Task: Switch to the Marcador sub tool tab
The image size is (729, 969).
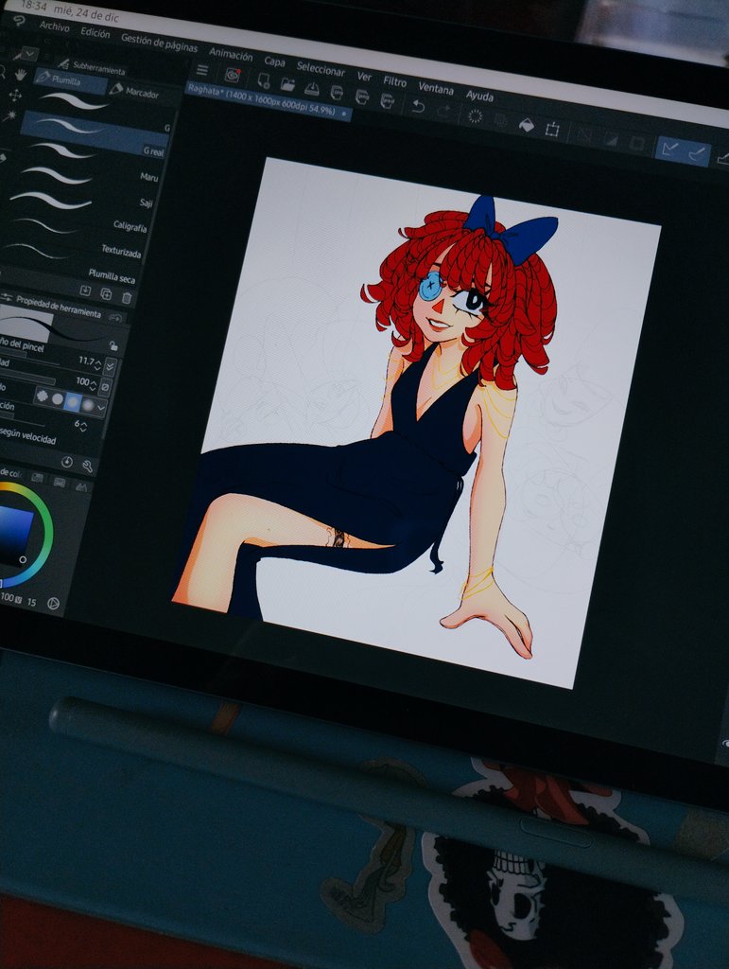Action: pyautogui.click(x=136, y=92)
